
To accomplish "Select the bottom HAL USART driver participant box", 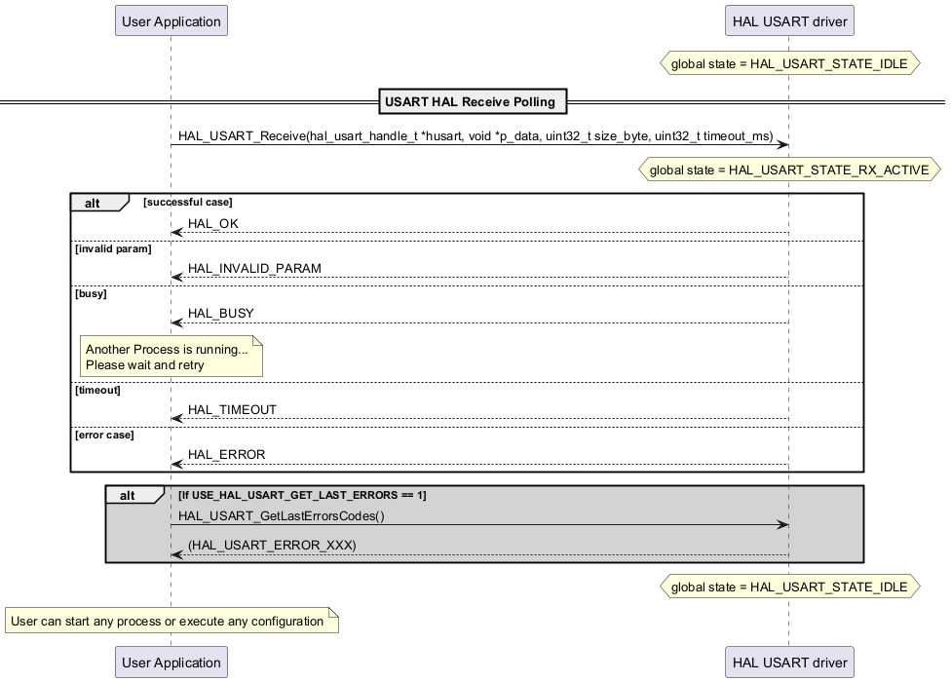I will coord(788,663).
